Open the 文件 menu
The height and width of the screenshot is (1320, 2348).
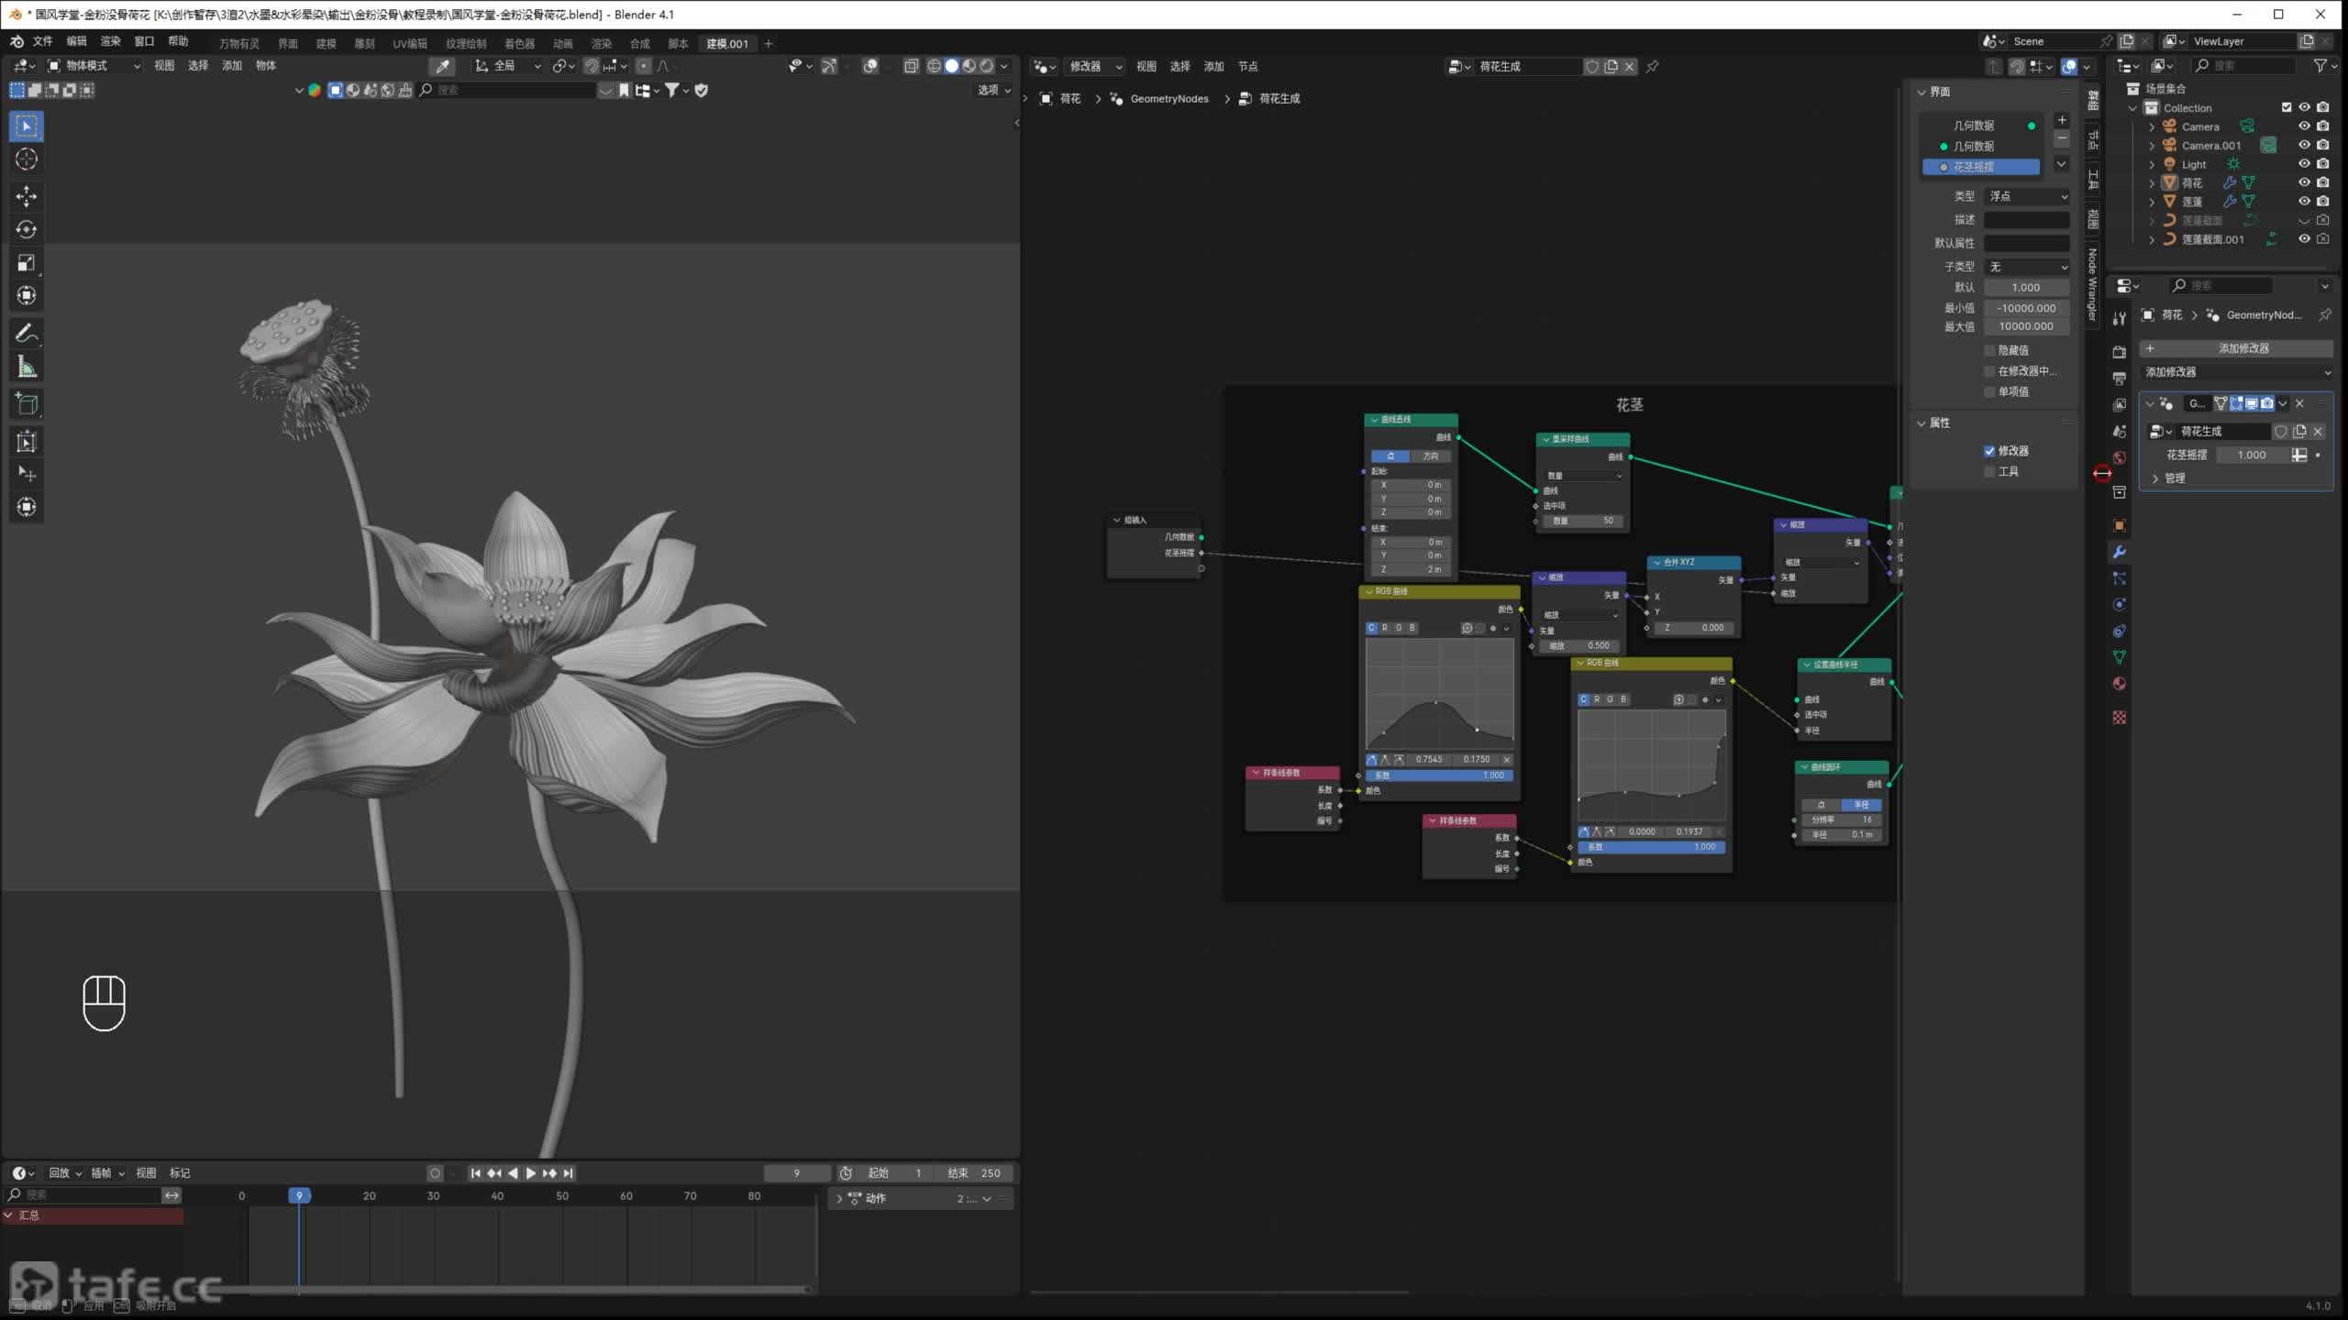point(42,41)
